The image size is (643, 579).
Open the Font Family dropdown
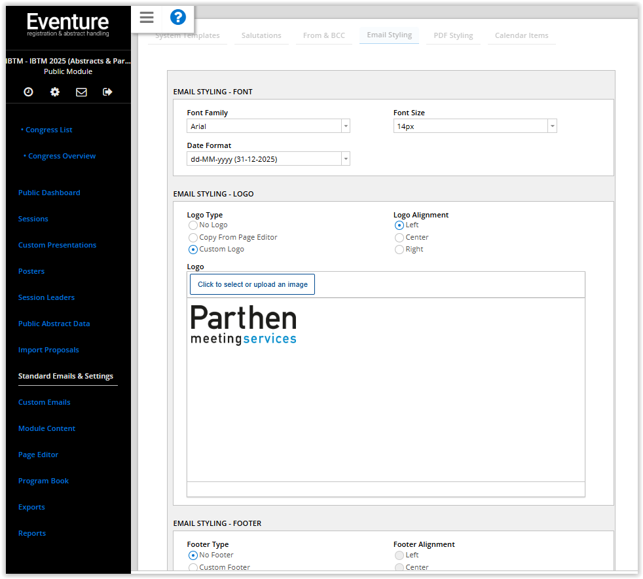pos(268,126)
